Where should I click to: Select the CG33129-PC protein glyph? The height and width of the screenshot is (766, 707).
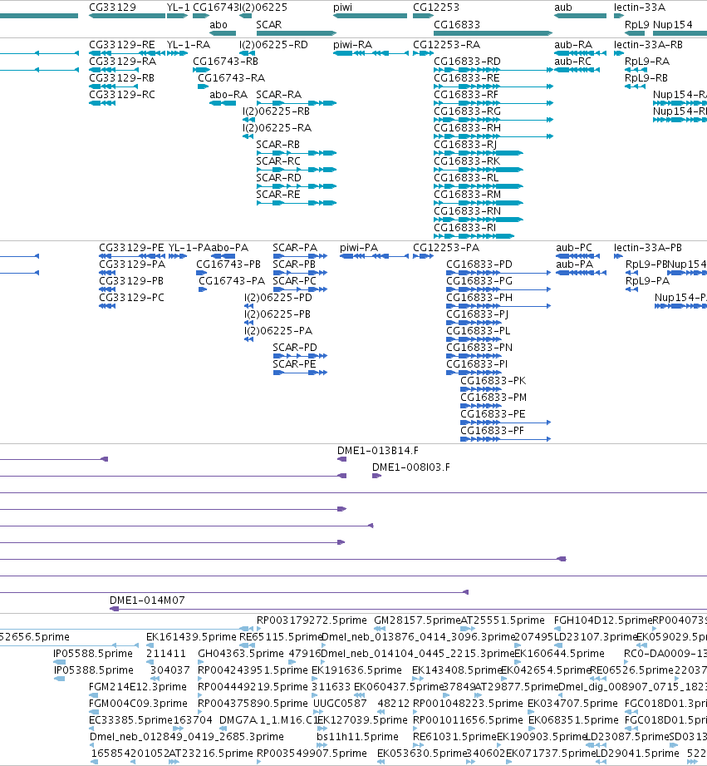[107, 306]
